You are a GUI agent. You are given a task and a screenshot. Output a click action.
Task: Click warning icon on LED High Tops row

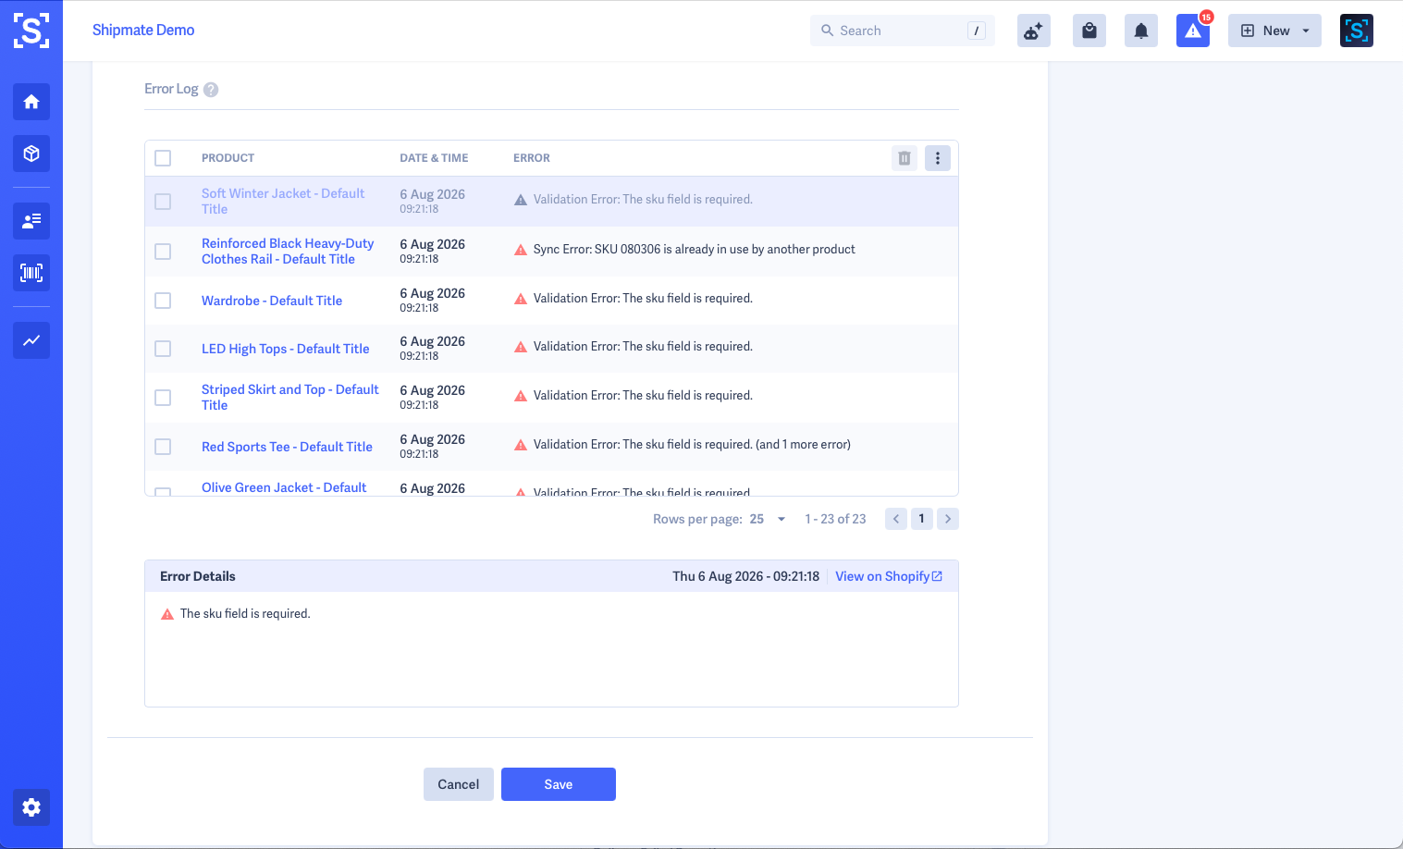(x=521, y=347)
